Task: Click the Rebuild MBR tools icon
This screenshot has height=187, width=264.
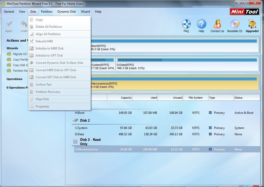Action: (x=31, y=41)
